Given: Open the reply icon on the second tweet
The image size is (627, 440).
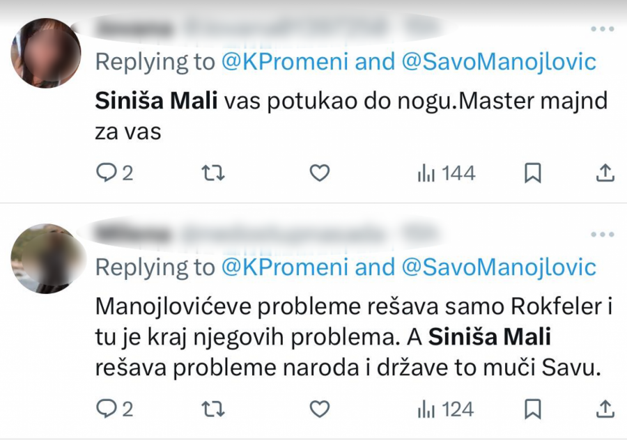Looking at the screenshot, I should pyautogui.click(x=108, y=409).
